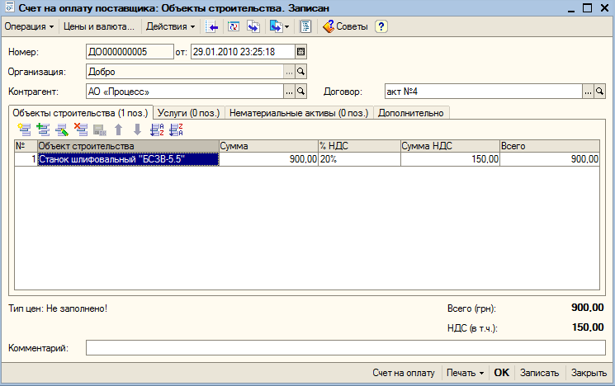The height and width of the screenshot is (386, 615).
Task: Click ellipsis button of Организация field
Action: tap(289, 72)
